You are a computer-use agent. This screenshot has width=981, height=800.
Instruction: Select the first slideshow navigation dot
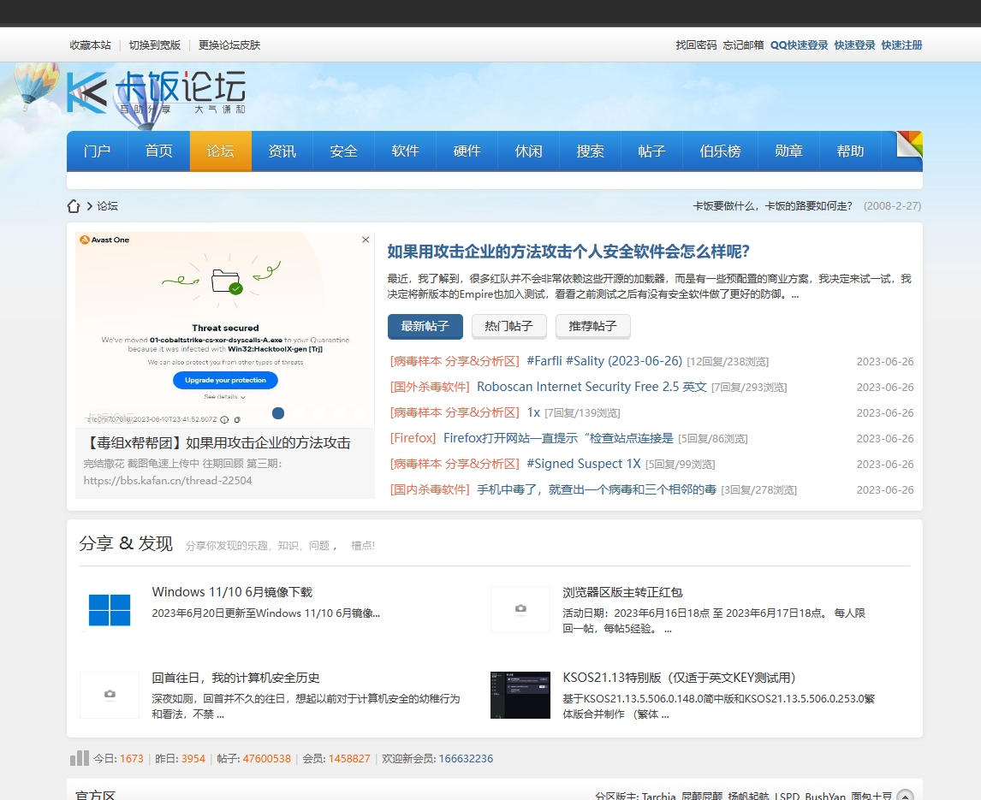(x=278, y=413)
